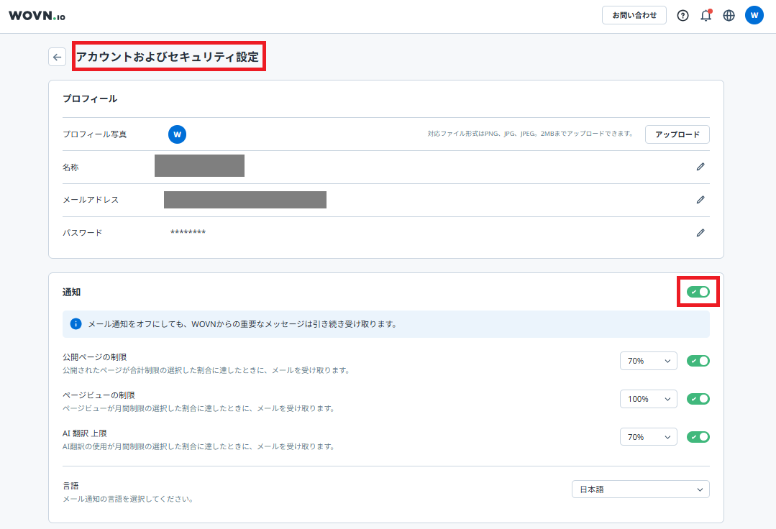Edit the メールアドレス using its pencil icon
The width and height of the screenshot is (776, 529).
(700, 200)
